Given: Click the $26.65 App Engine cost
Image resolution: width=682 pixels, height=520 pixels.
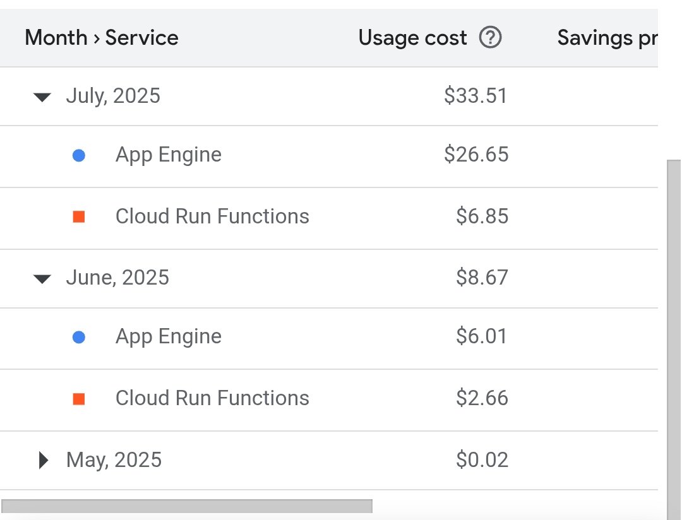Looking at the screenshot, I should [476, 155].
